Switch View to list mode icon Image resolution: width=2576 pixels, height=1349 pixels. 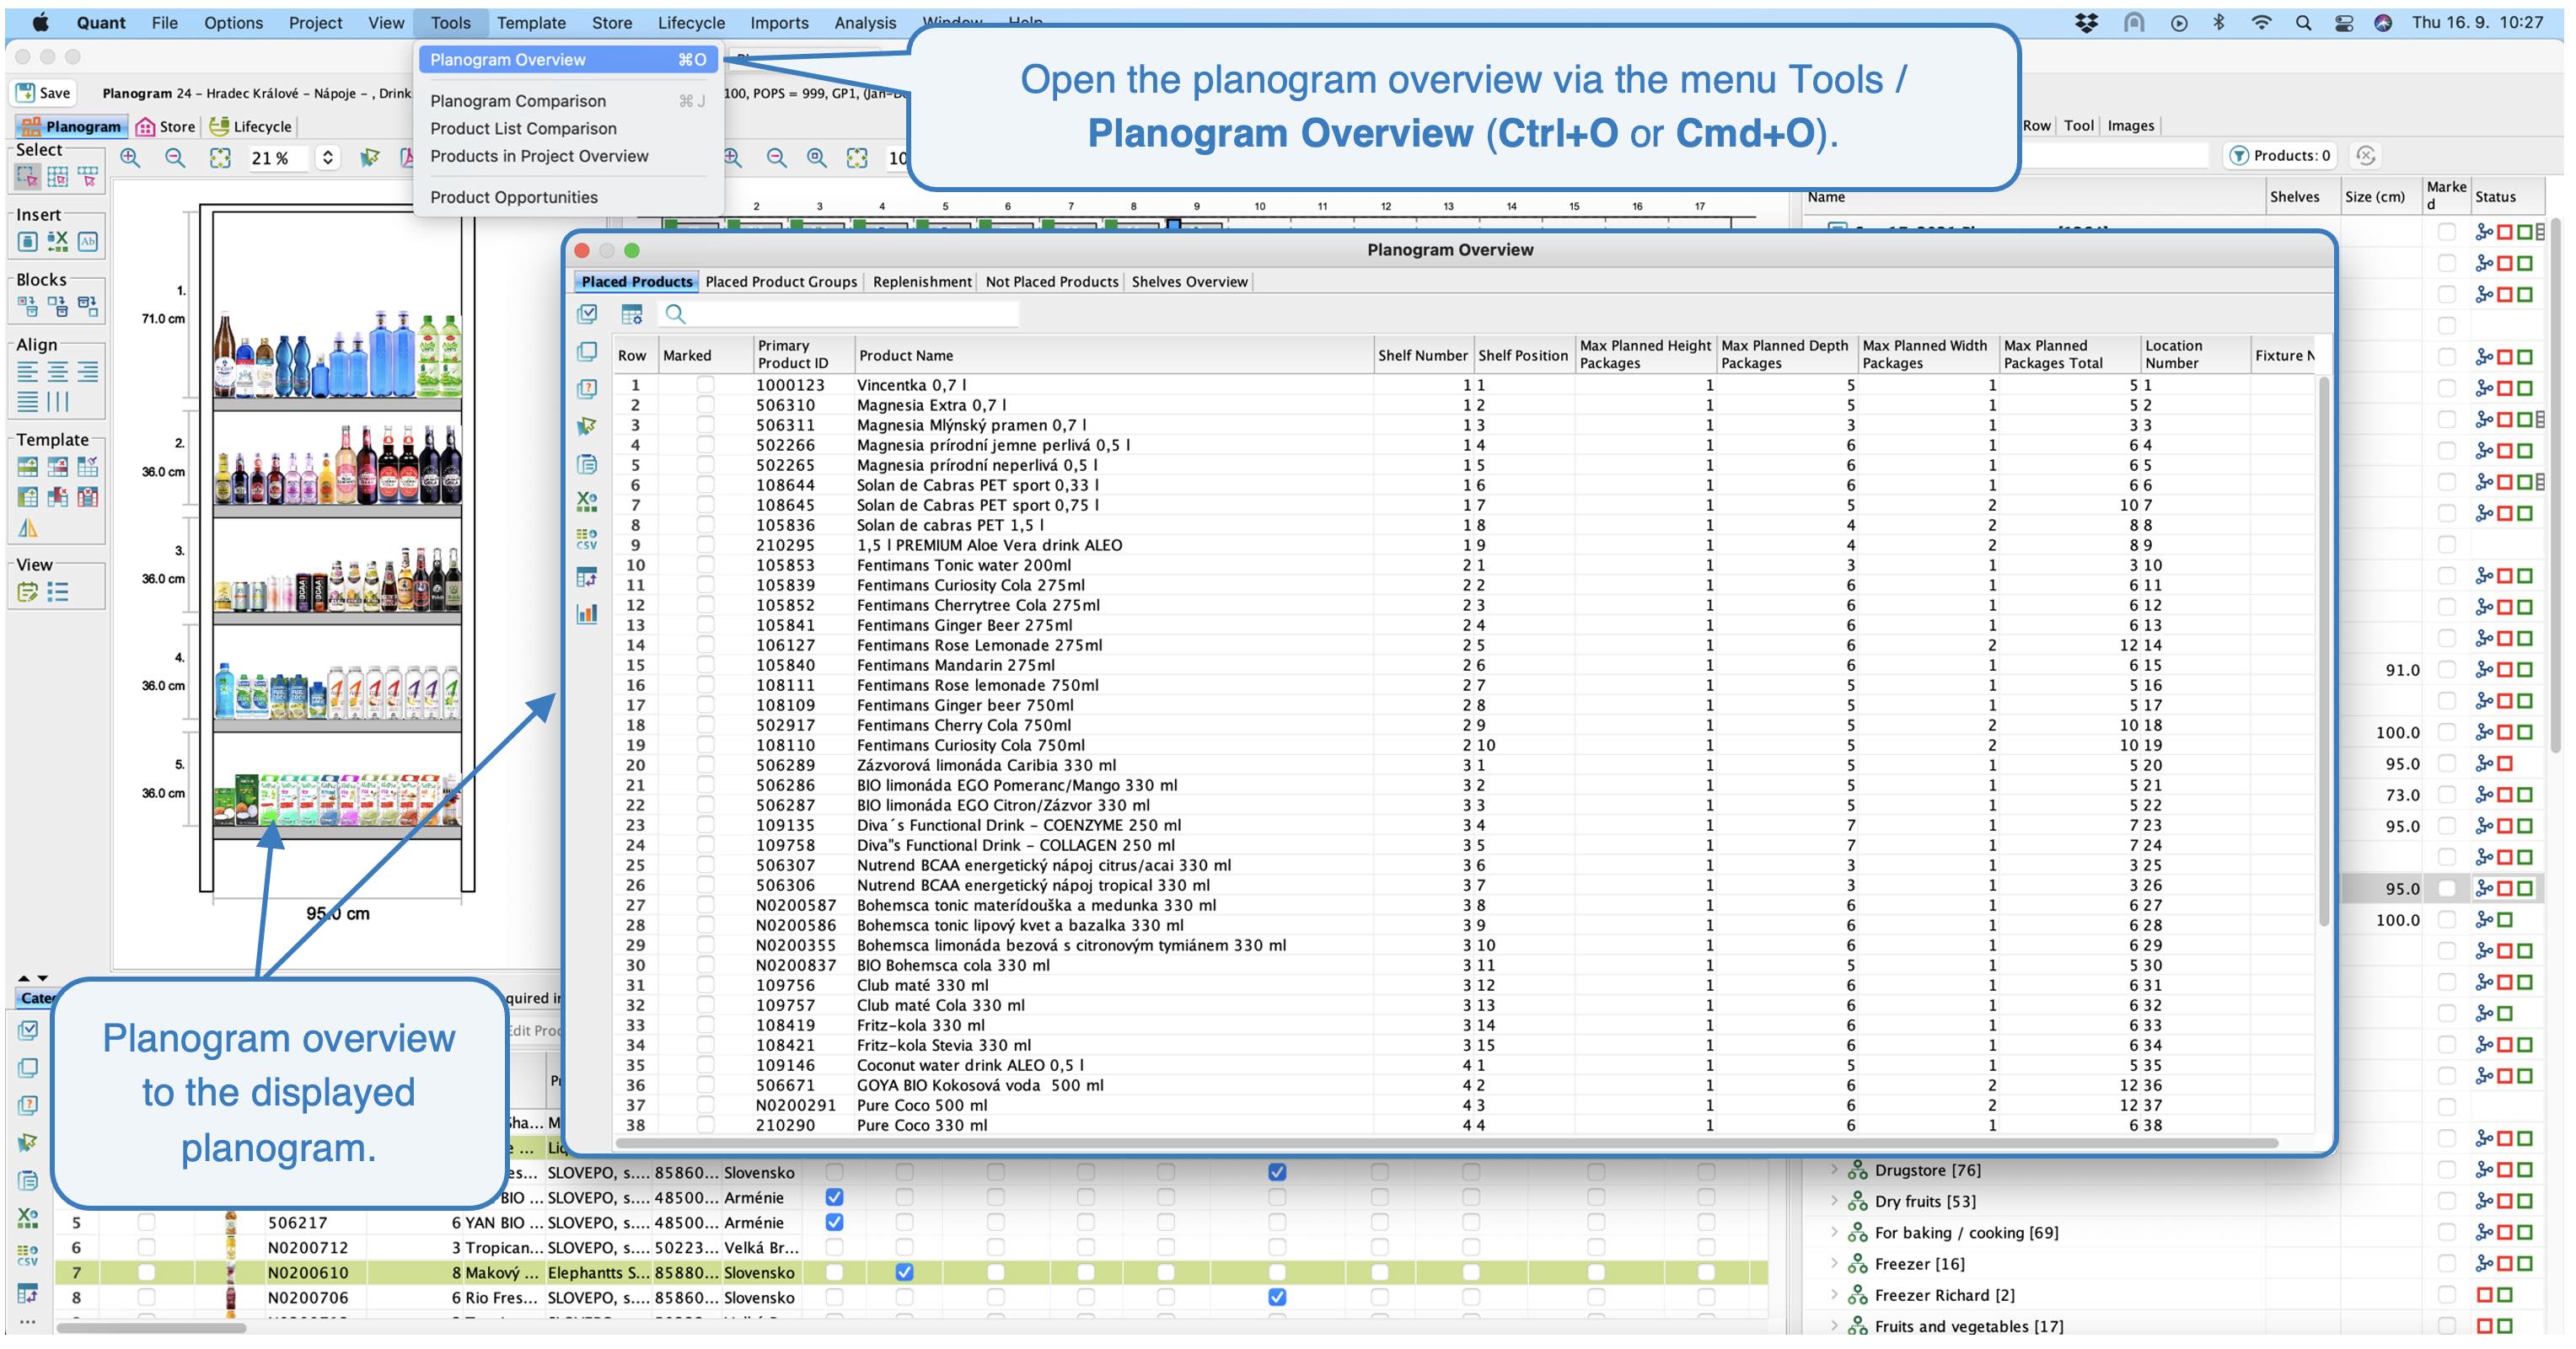point(58,592)
